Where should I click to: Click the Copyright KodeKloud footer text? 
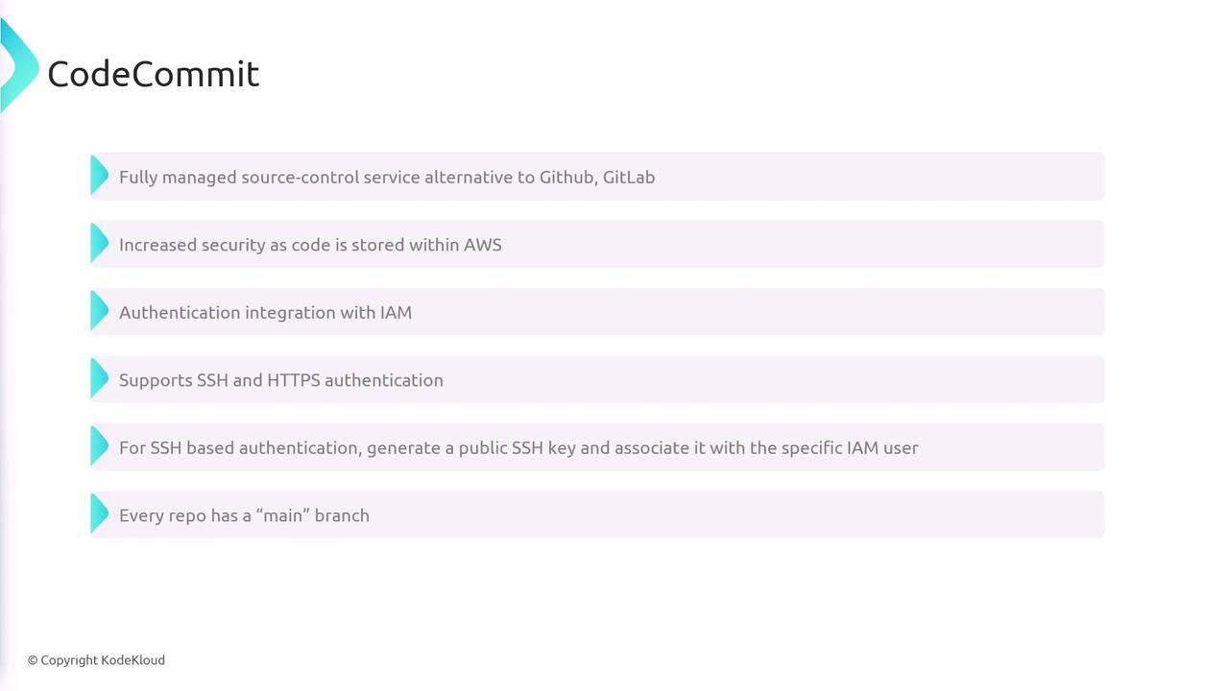click(x=96, y=660)
